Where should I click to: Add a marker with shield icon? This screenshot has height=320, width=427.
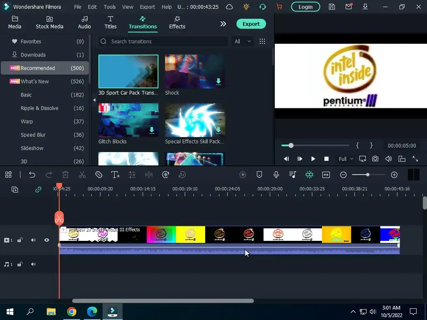[x=259, y=175]
